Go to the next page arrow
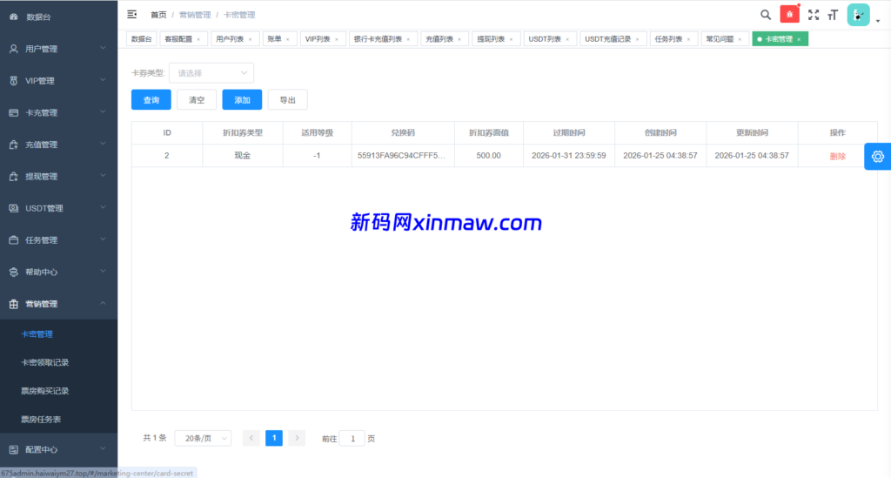 click(x=297, y=438)
